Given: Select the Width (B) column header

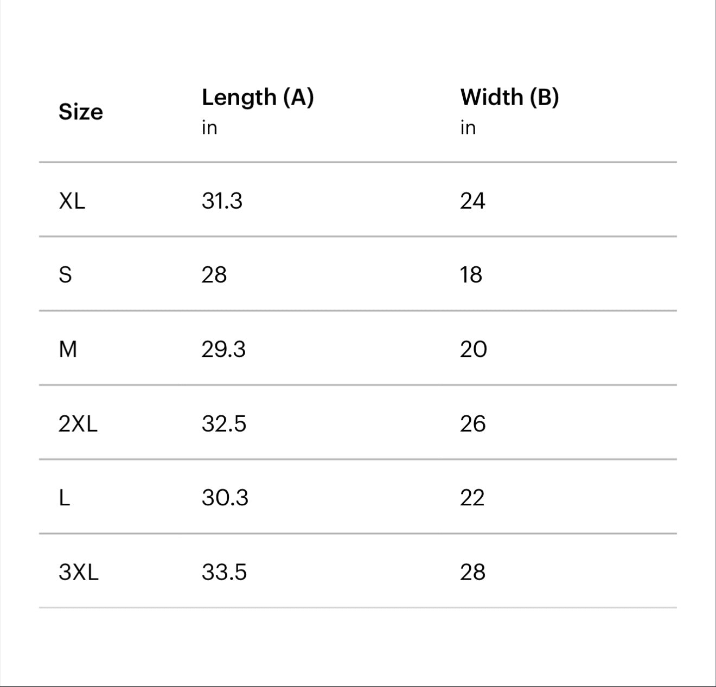Looking at the screenshot, I should coord(509,98).
